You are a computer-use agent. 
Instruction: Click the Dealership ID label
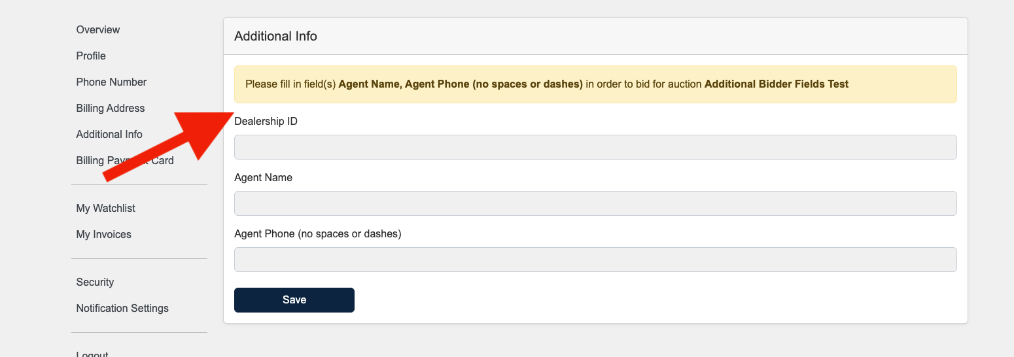[x=266, y=122]
